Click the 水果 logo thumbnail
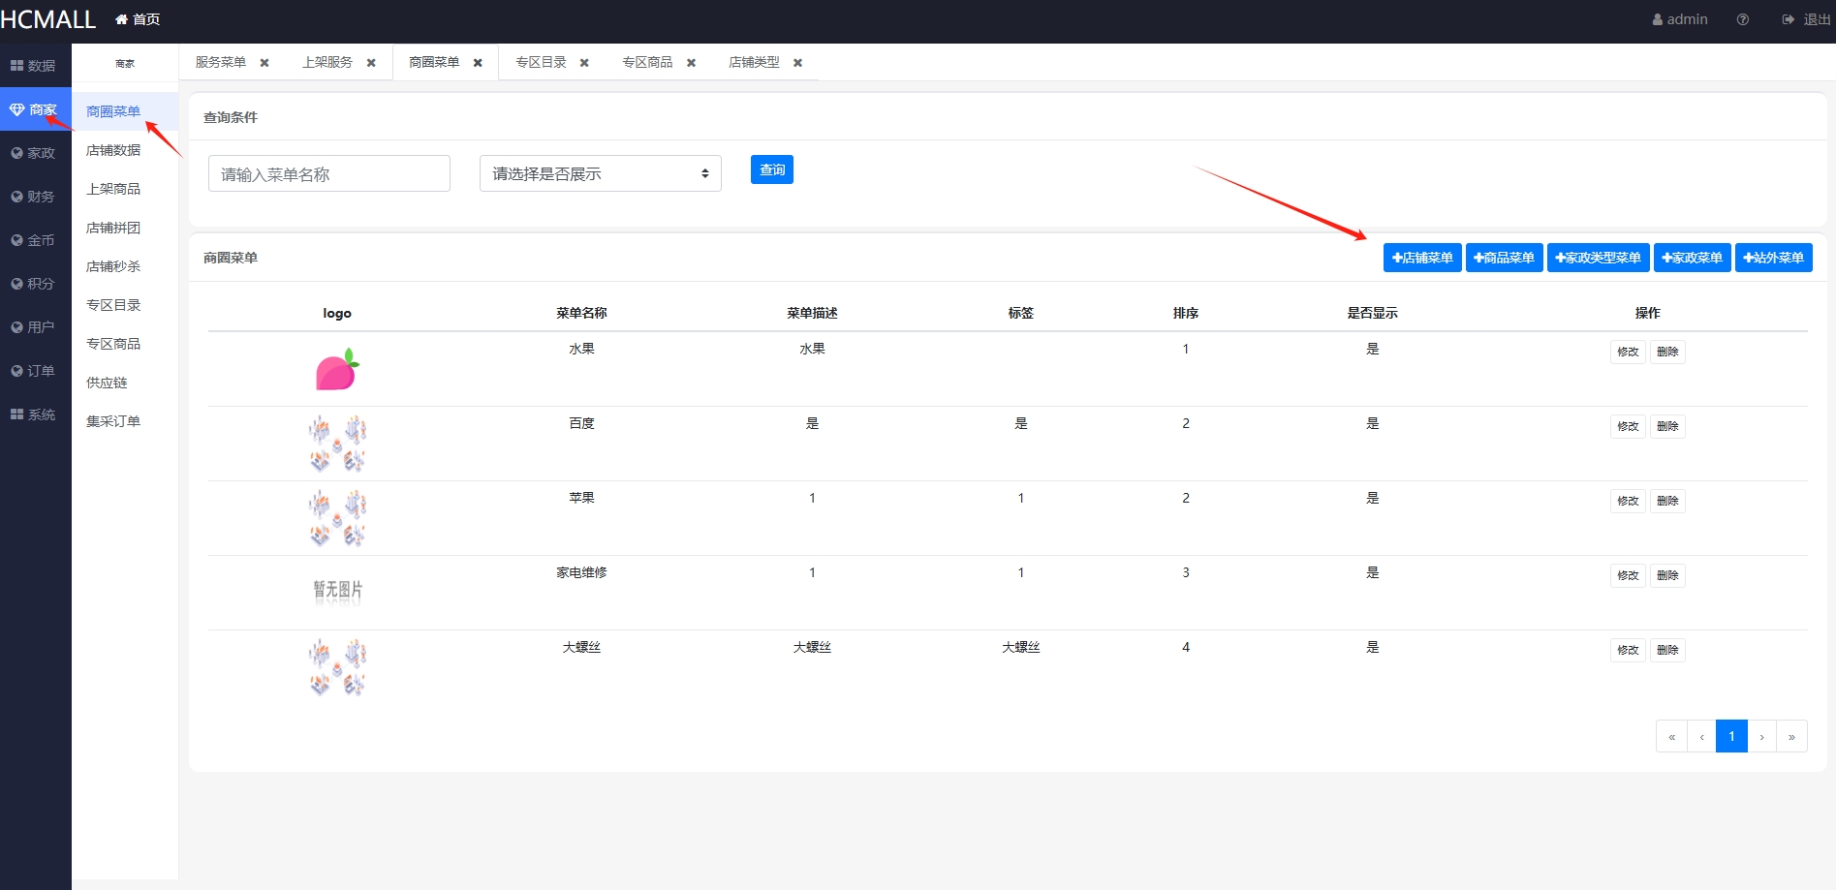 click(x=337, y=370)
